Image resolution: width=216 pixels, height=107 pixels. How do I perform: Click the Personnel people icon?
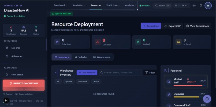(165, 71)
